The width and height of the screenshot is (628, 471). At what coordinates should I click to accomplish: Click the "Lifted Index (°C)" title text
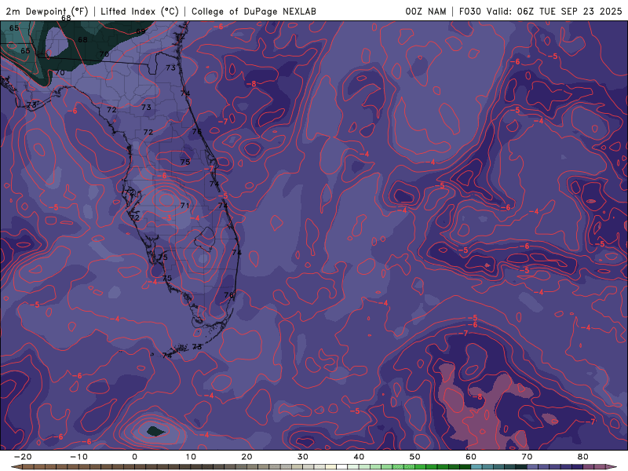pos(140,11)
